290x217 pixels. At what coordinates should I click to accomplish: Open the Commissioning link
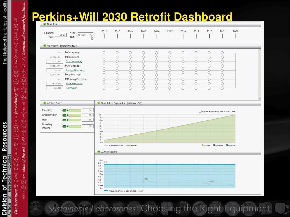tap(74, 61)
